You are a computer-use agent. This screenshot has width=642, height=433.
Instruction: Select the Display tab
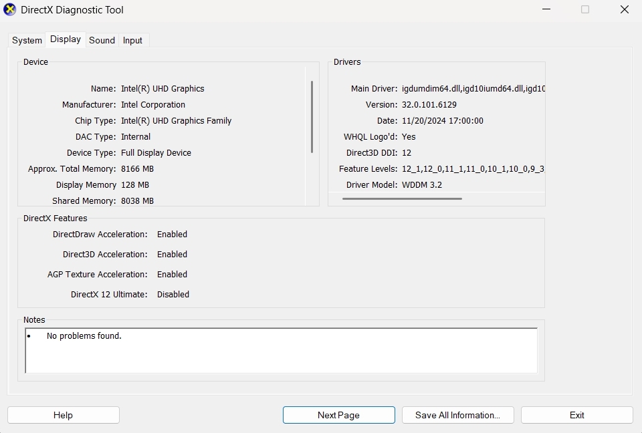[65, 39]
